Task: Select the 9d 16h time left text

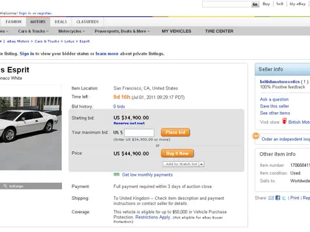Action: [121, 97]
